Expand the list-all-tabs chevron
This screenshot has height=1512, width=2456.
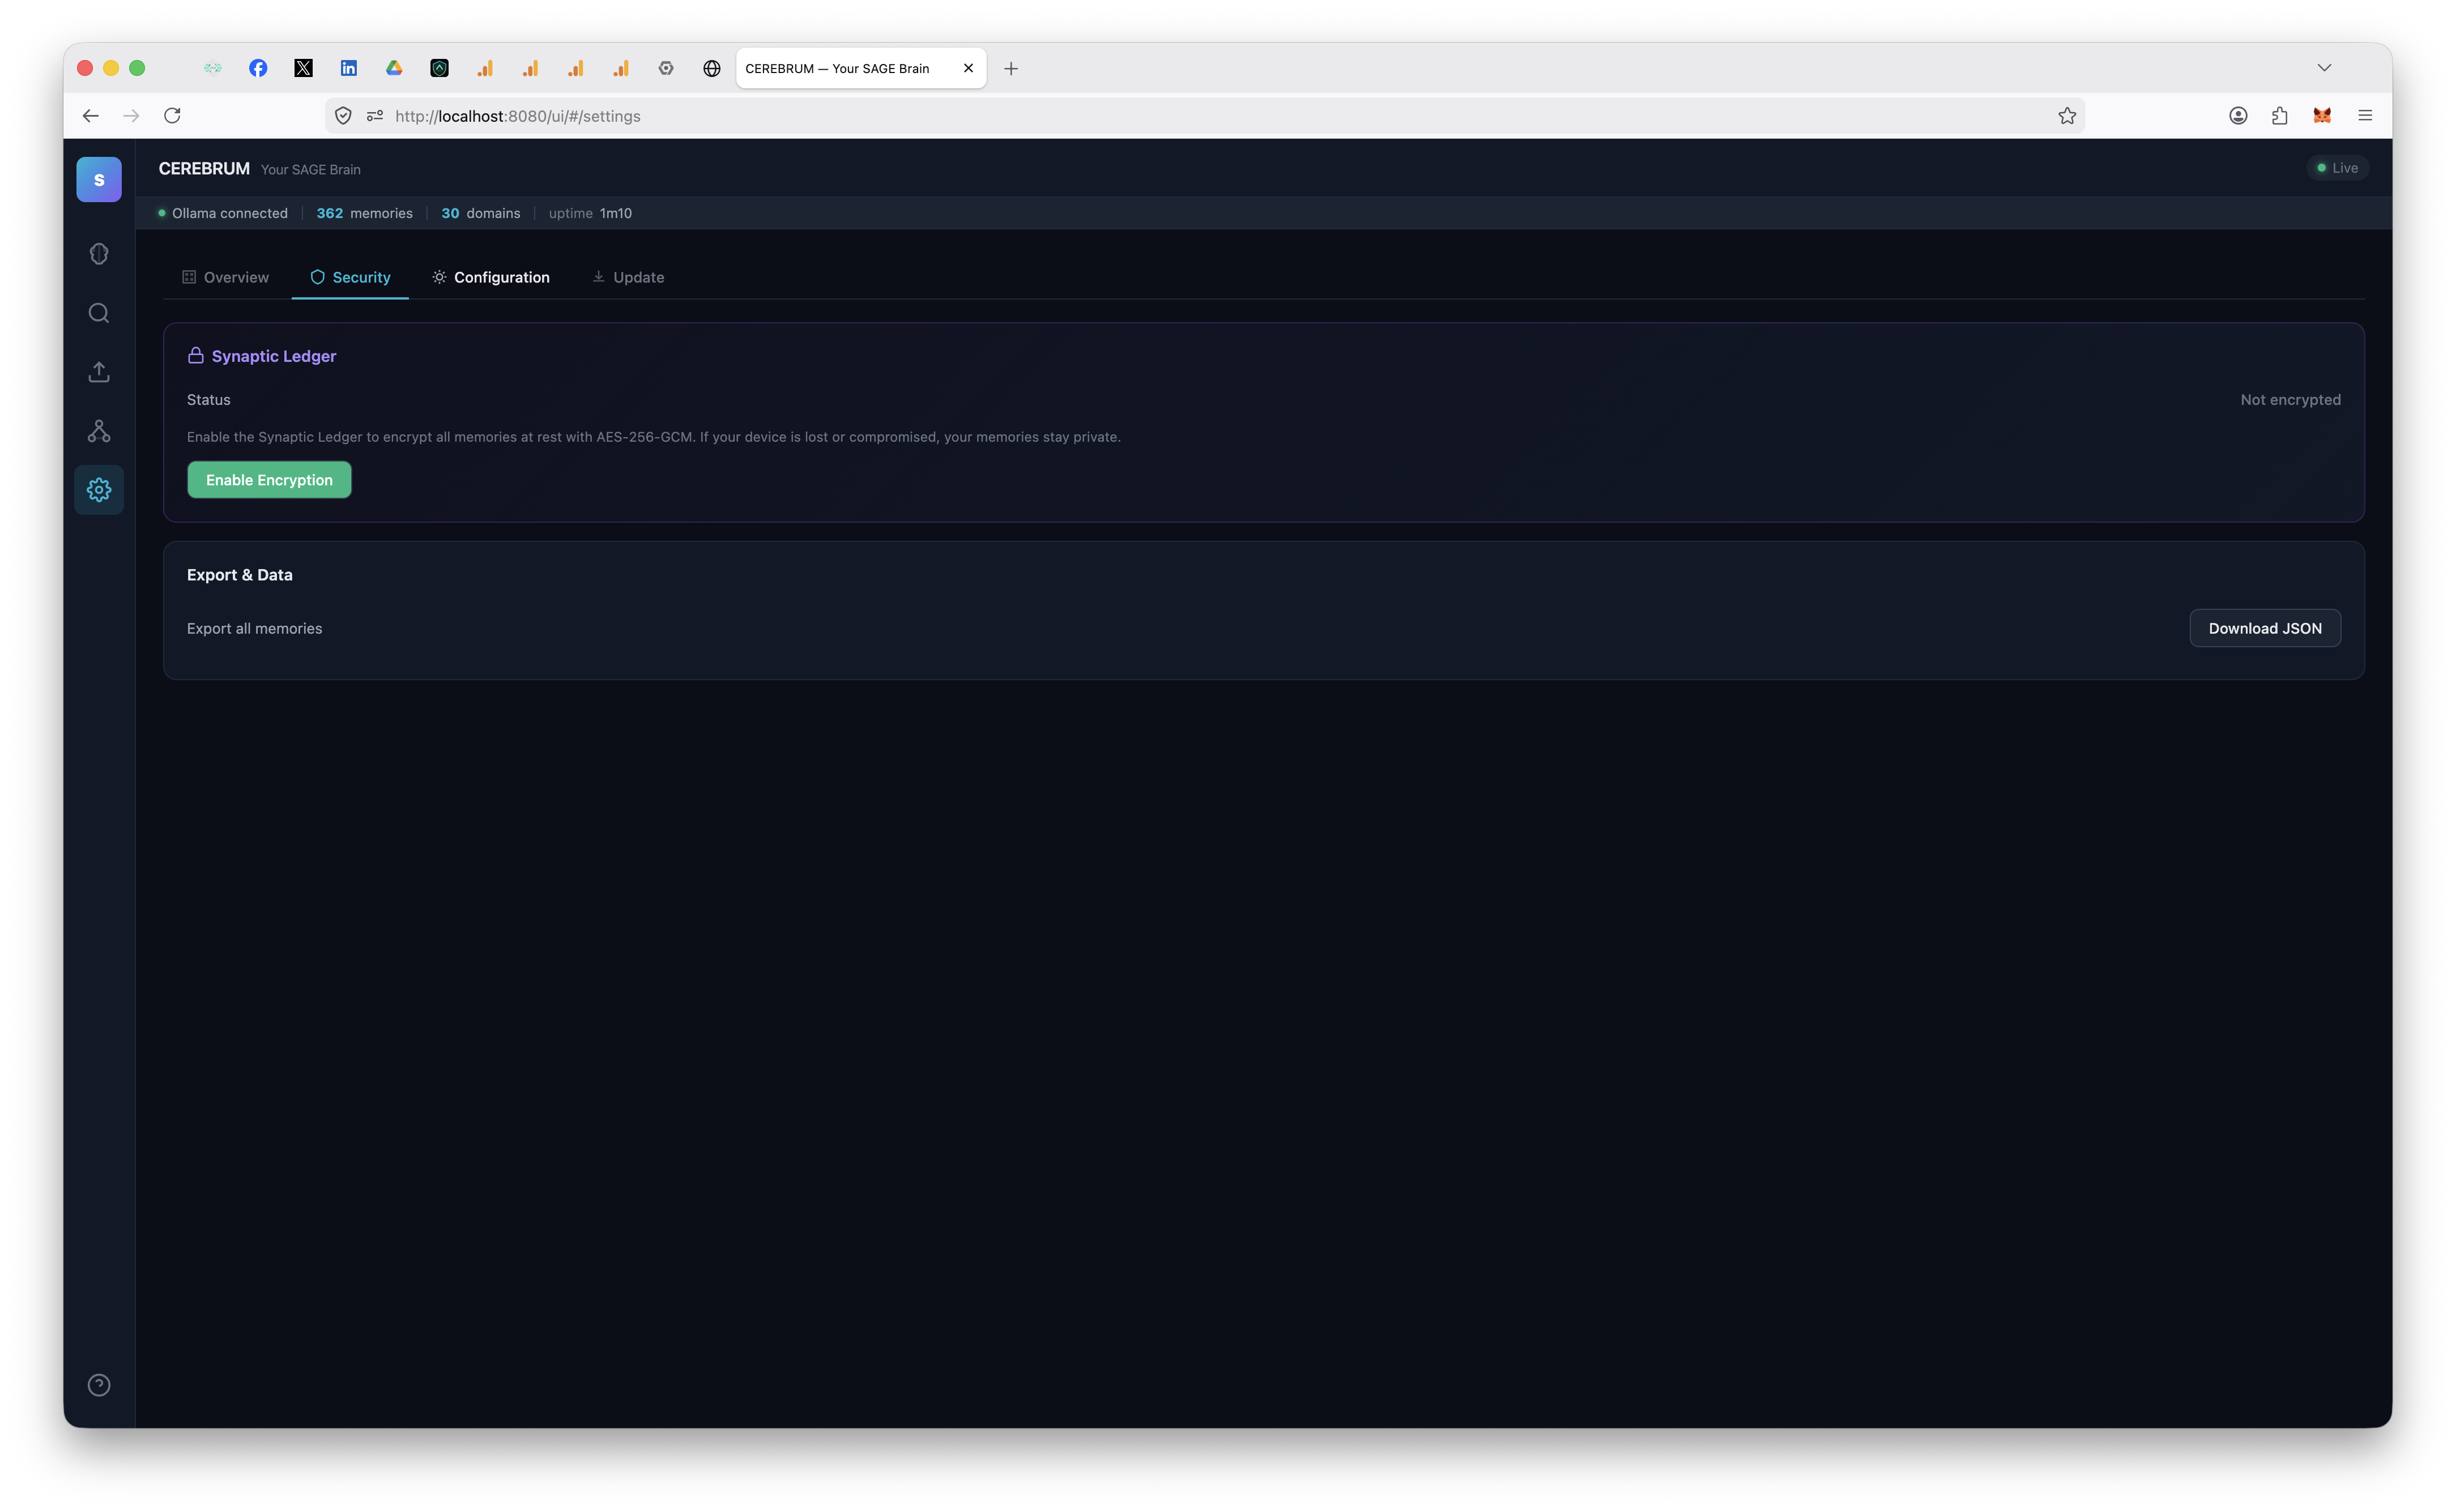pos(2324,68)
